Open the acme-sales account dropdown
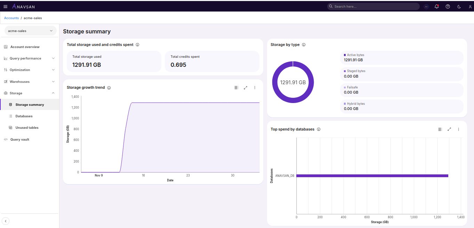 (30, 31)
